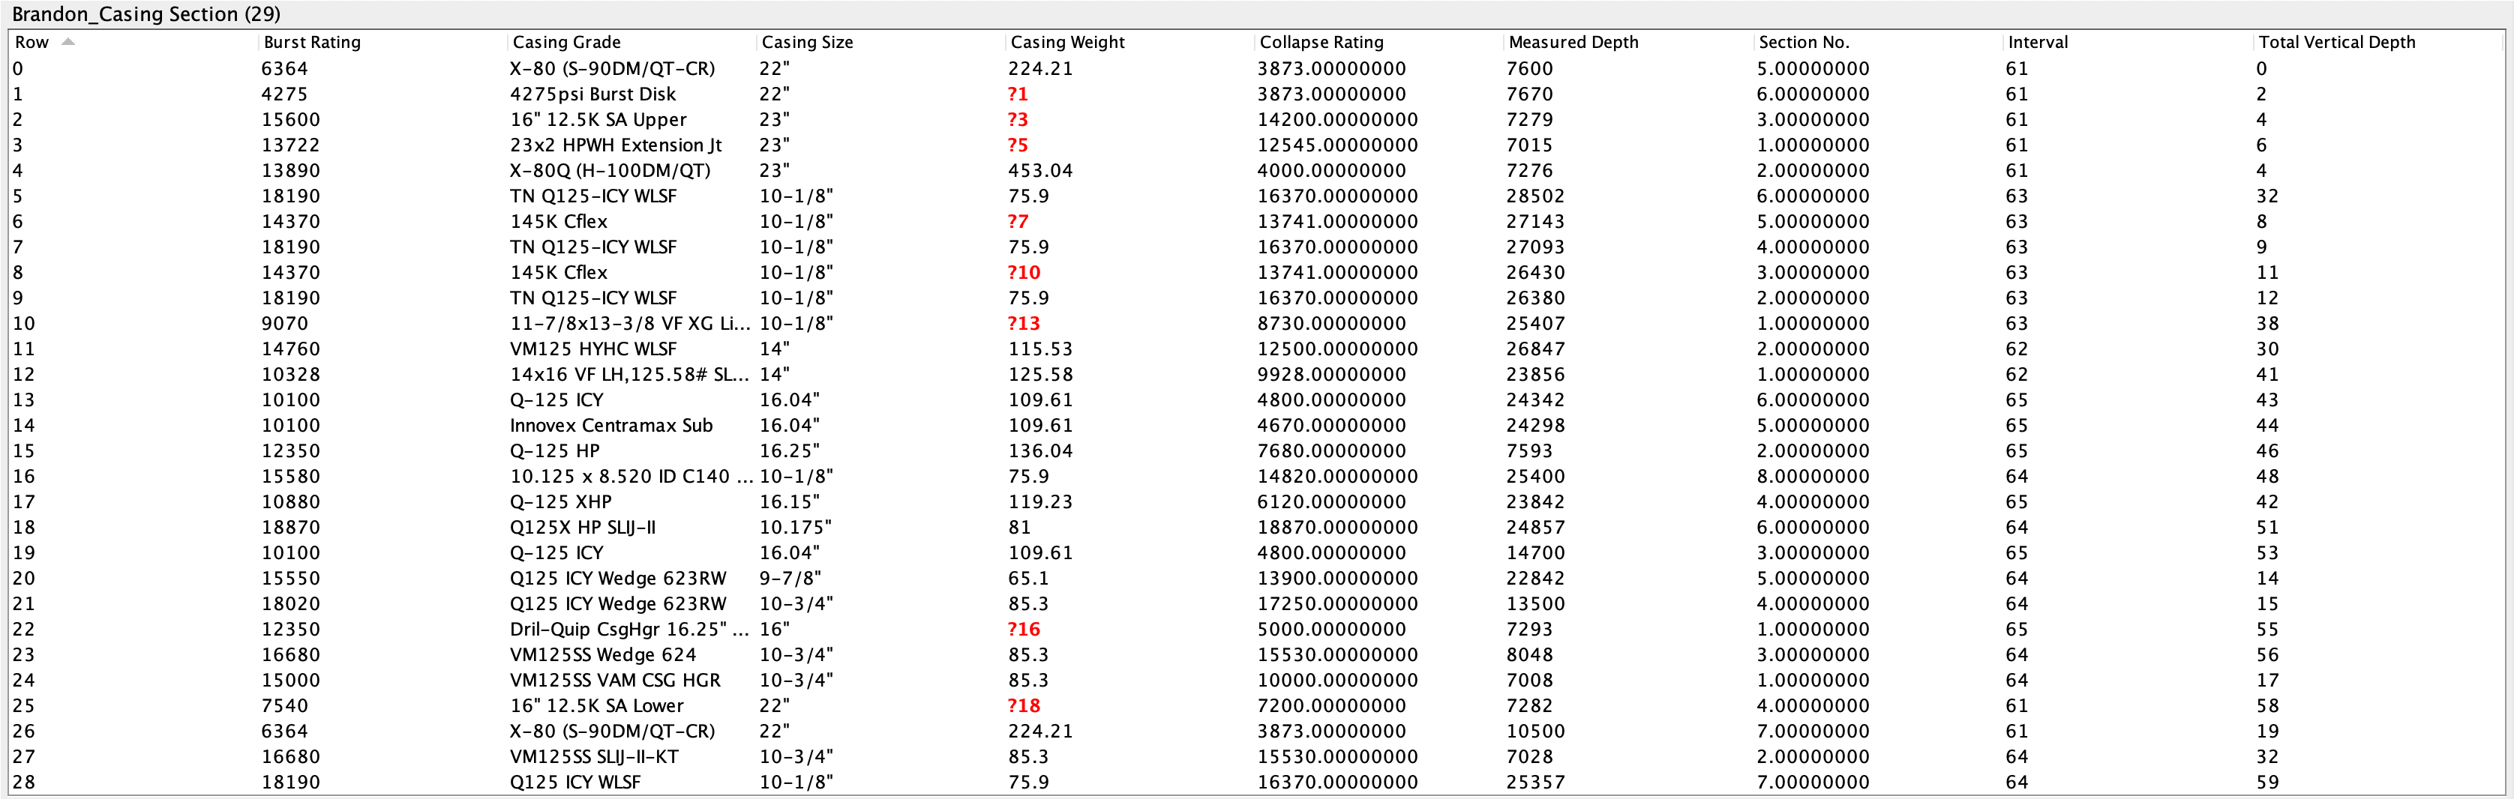Select the VM125SS VAM CSG HGR cell

[615, 680]
